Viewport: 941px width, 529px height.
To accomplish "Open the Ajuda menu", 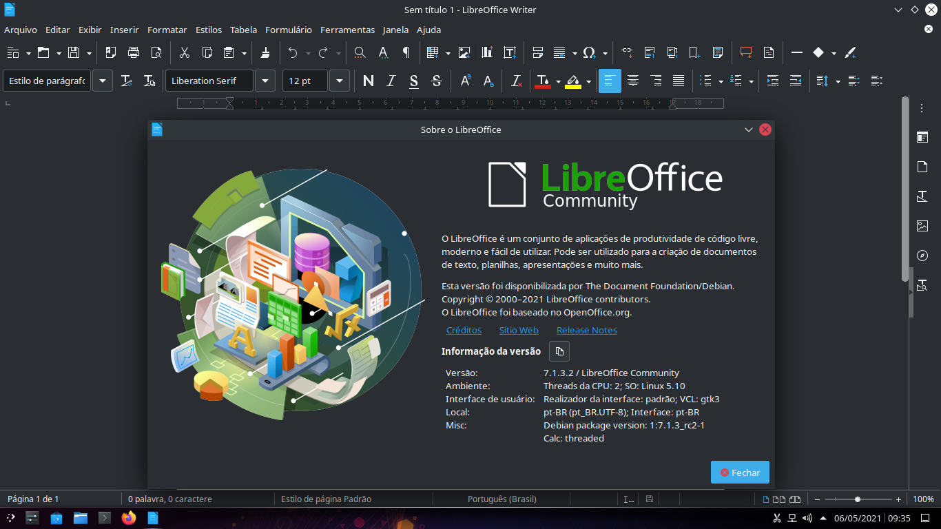I will pos(428,30).
